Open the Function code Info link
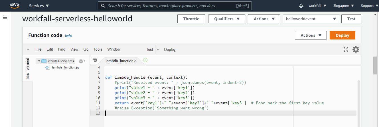The height and width of the screenshot is (127, 379). [x=68, y=36]
